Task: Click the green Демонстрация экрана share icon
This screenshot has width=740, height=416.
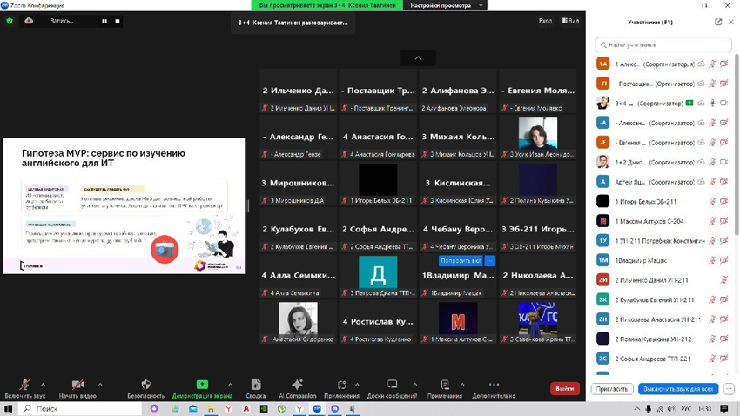Action: click(202, 385)
